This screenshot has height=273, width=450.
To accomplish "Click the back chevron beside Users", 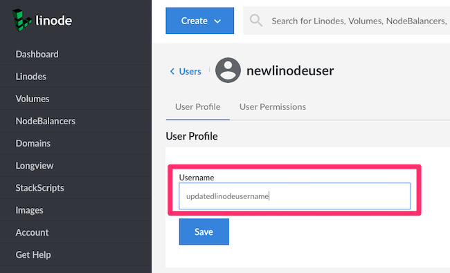I will (x=172, y=71).
